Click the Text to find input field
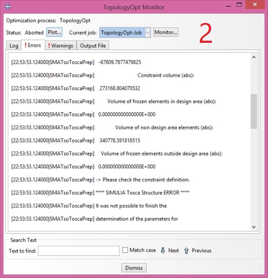Screen dimensions: 268x278 tap(79, 251)
